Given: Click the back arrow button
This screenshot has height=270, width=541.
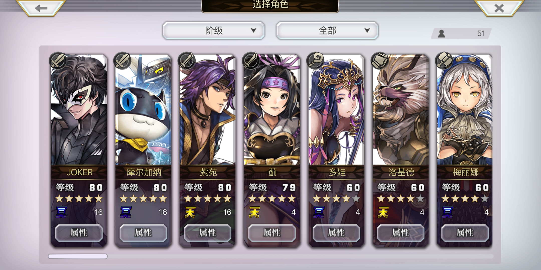Looking at the screenshot, I should 41,8.
